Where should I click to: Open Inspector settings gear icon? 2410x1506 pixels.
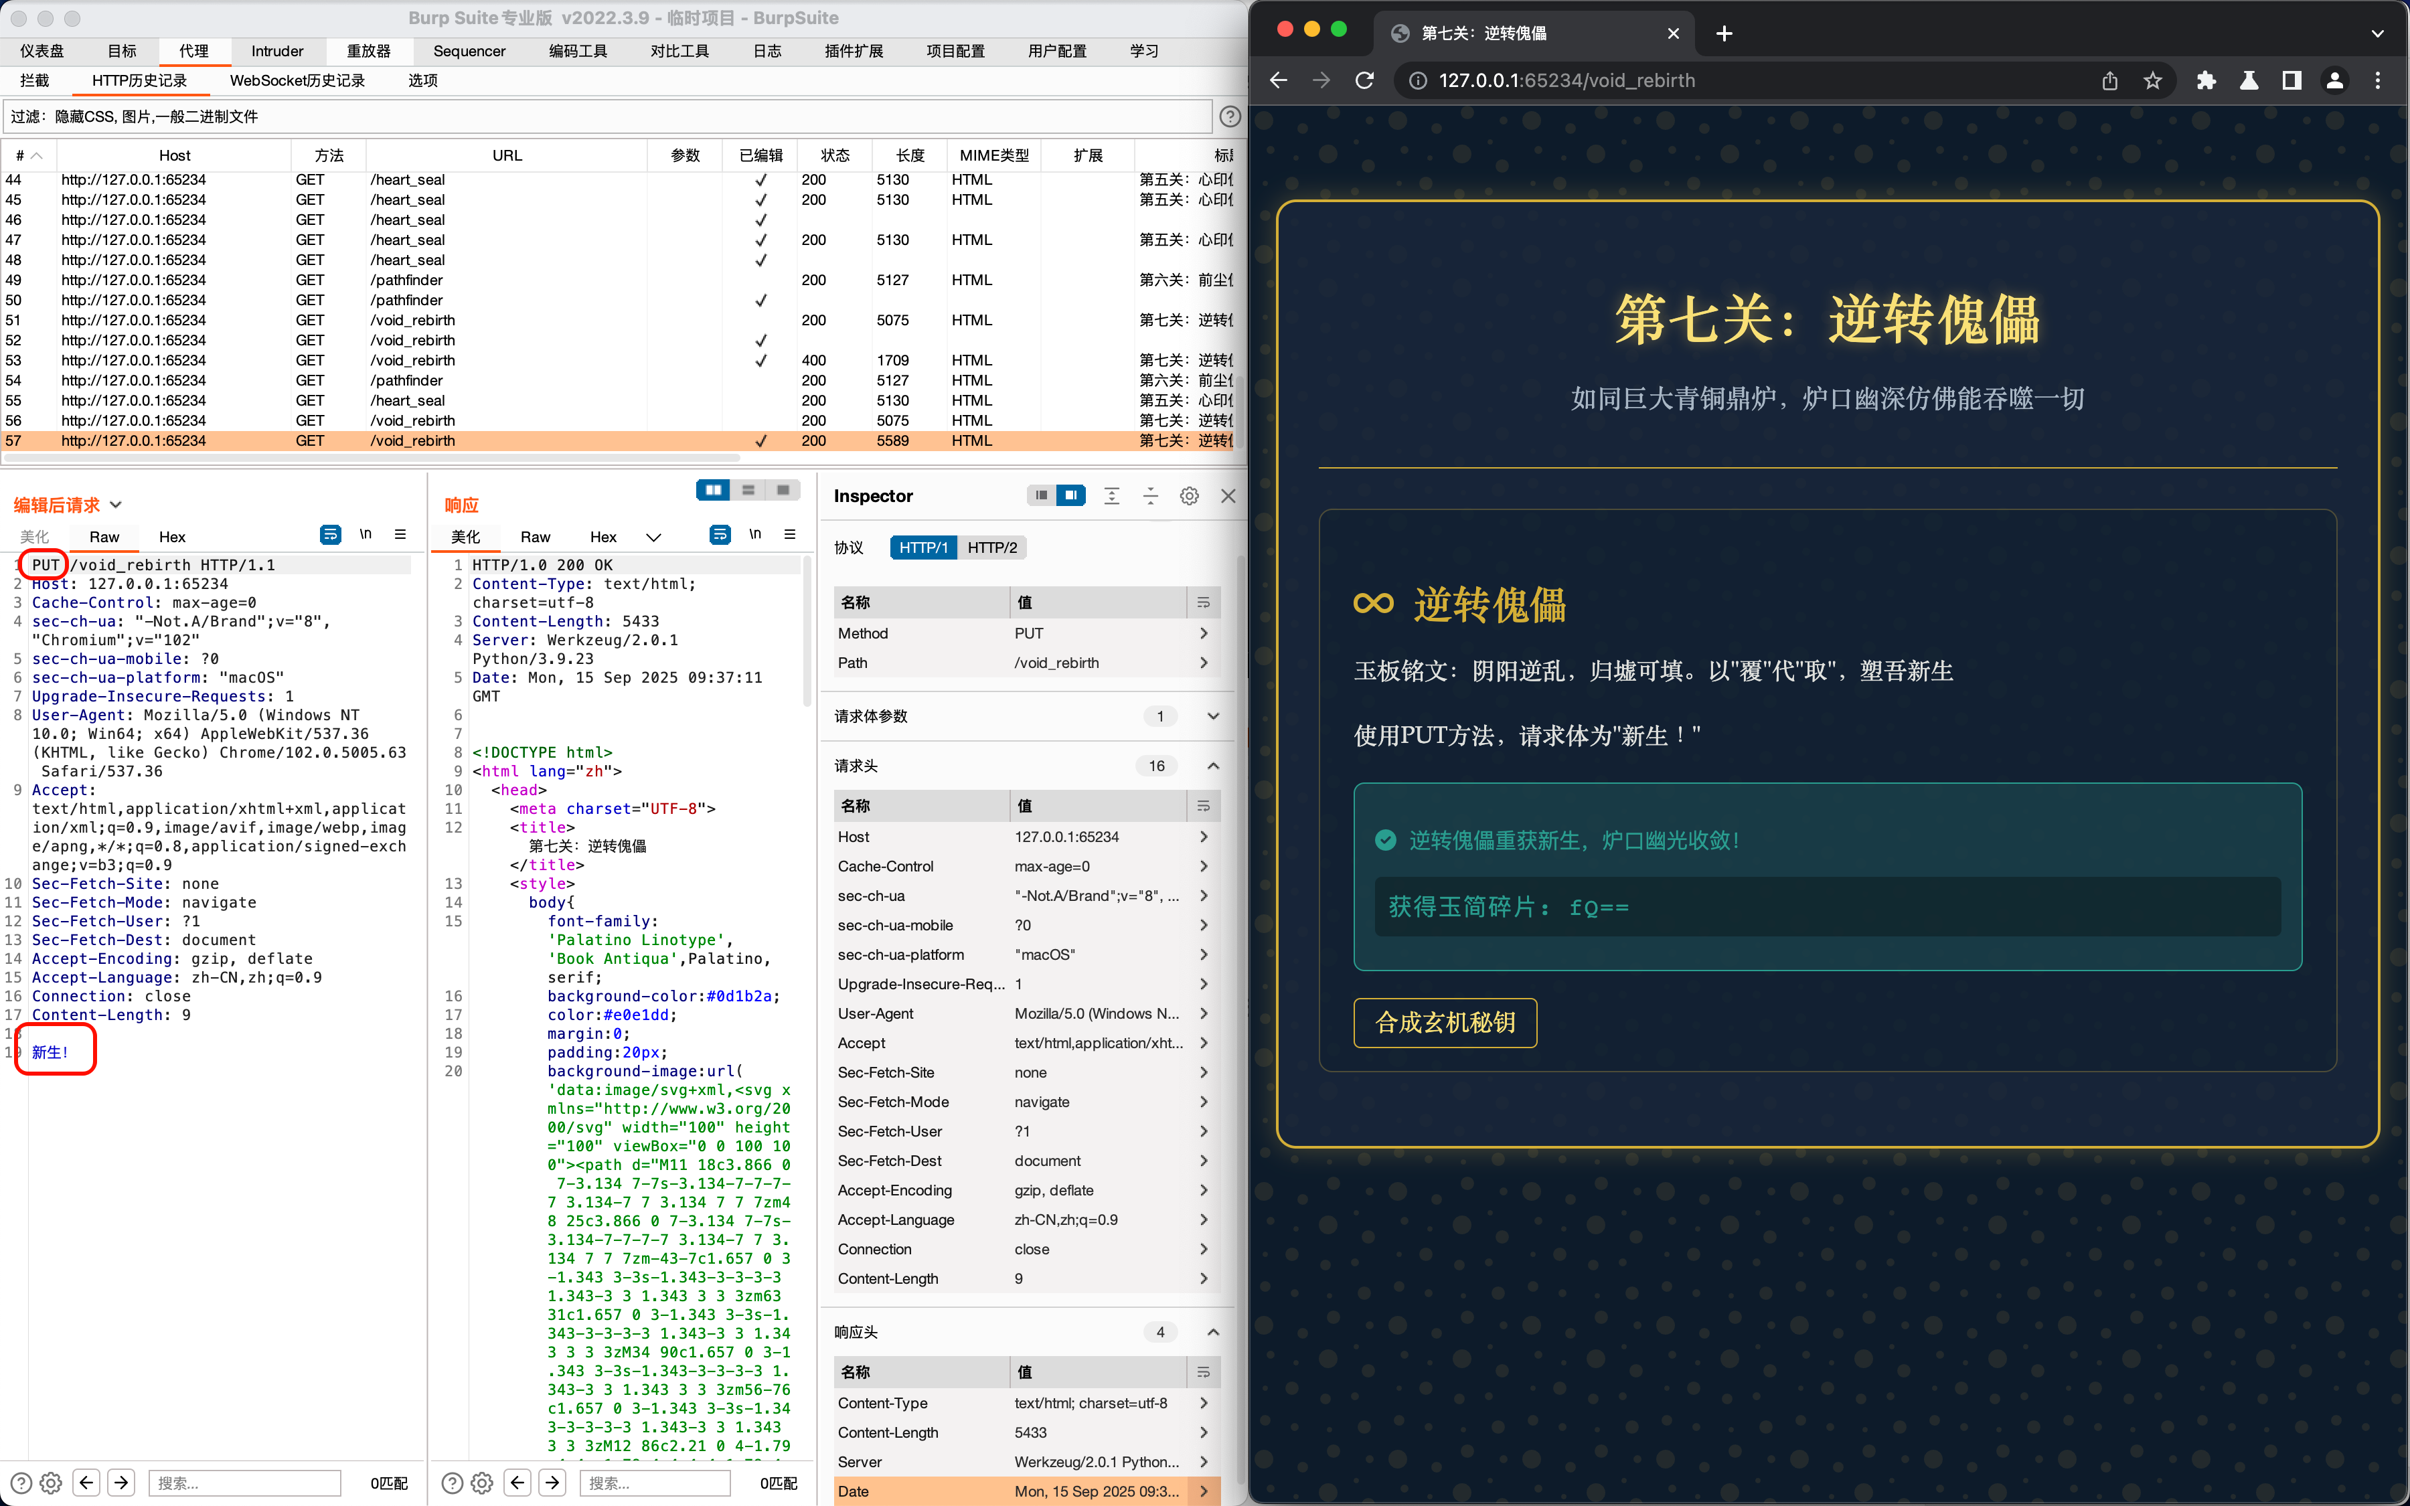click(x=1189, y=496)
